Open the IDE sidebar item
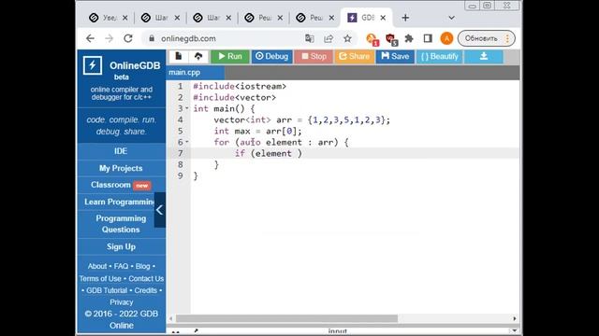 click(121, 151)
